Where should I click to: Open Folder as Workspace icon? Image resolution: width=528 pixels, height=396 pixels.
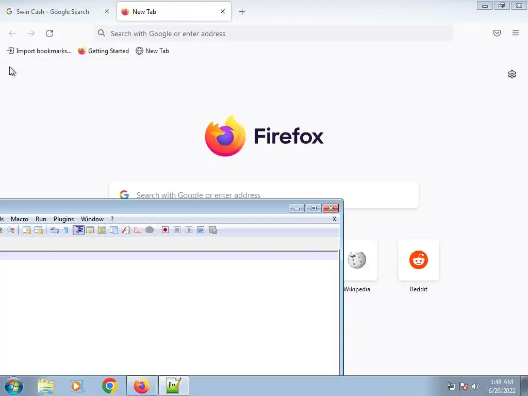[137, 230]
